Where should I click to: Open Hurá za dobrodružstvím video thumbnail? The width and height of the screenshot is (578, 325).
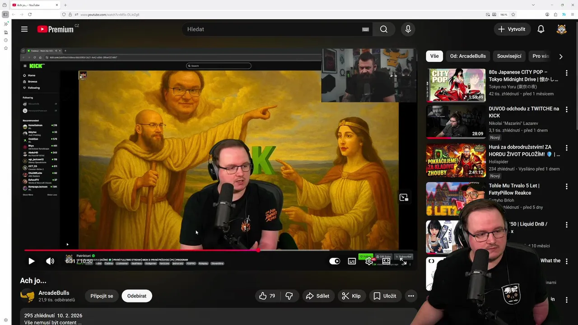point(457,160)
